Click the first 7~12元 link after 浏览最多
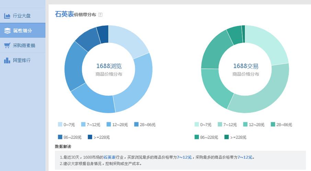The image size is (311, 171). [x=184, y=157]
